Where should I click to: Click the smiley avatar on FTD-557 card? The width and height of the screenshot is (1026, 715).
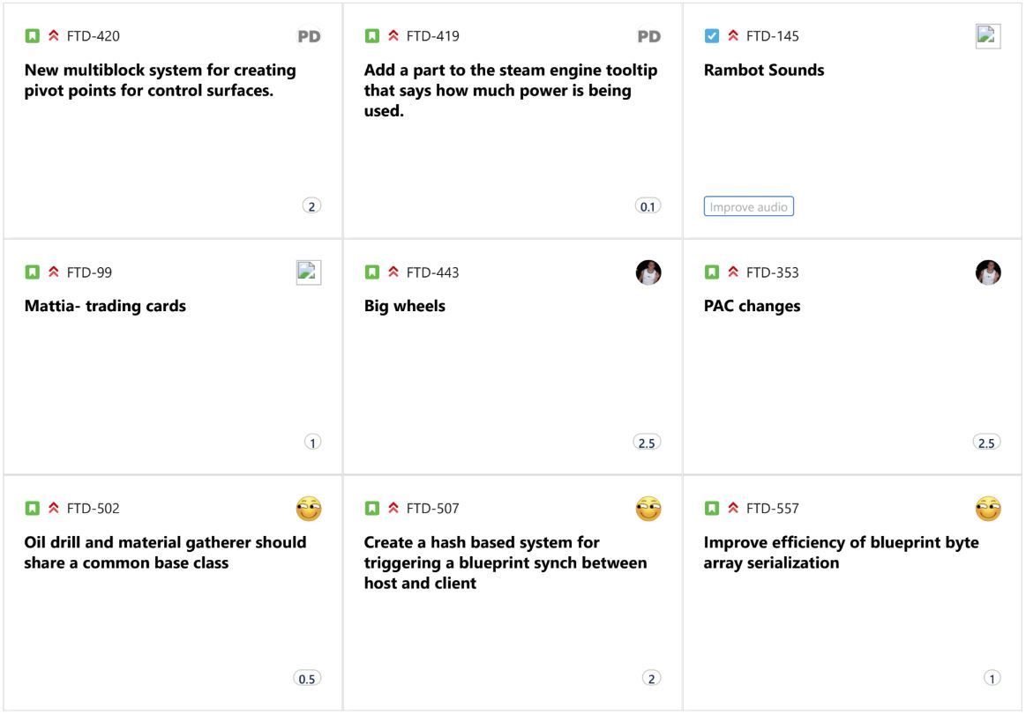pos(988,509)
